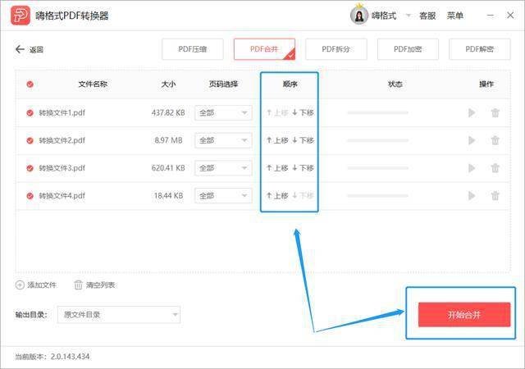Move 转换文件2.pdf down with 下移

click(x=303, y=140)
